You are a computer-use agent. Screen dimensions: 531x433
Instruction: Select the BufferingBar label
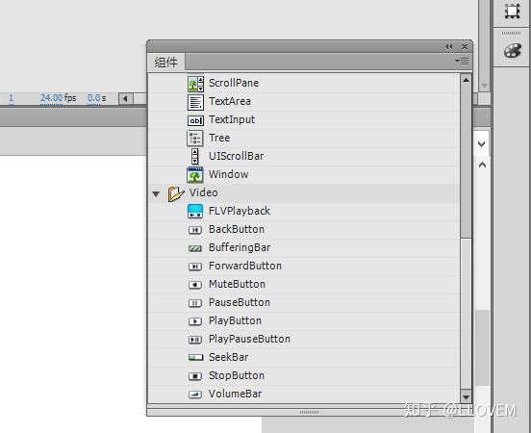(240, 247)
